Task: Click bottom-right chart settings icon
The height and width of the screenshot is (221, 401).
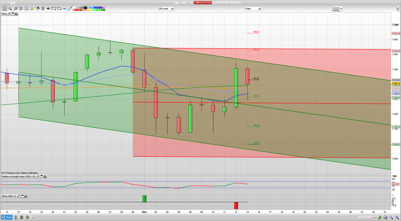Action: [x=379, y=217]
